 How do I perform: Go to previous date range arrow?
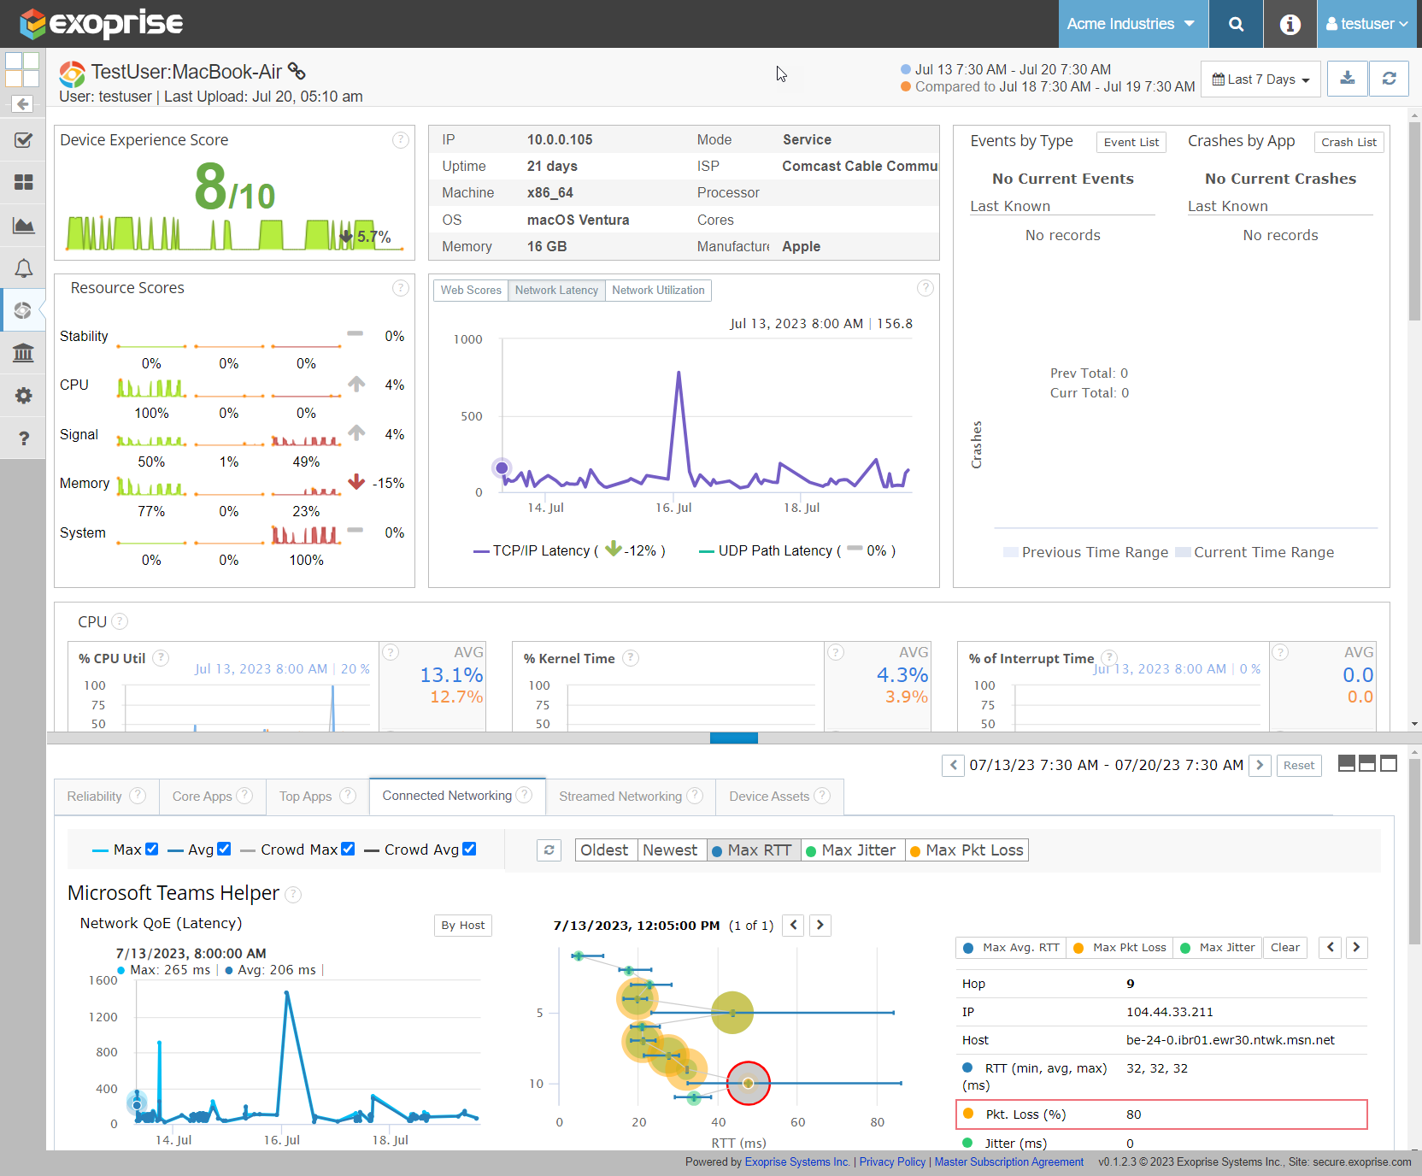953,765
